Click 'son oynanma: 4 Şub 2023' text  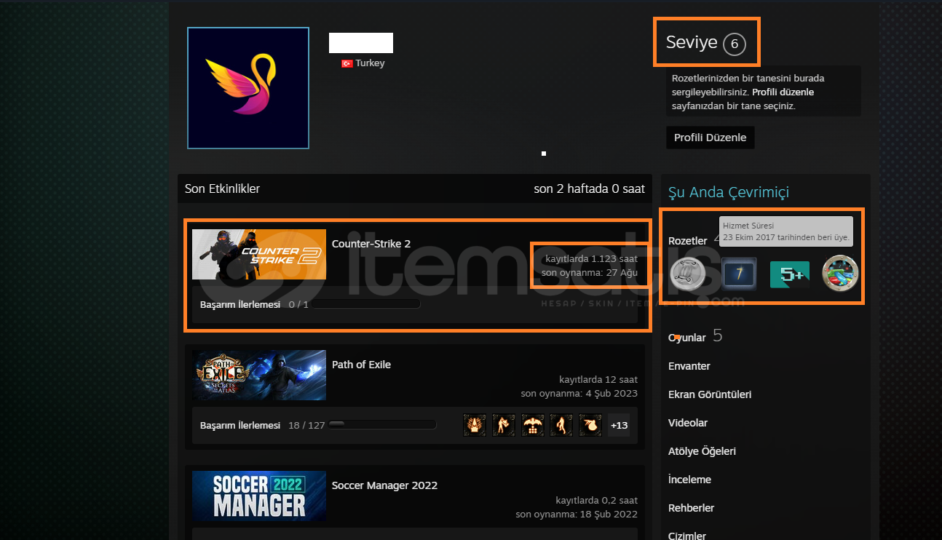tap(579, 393)
